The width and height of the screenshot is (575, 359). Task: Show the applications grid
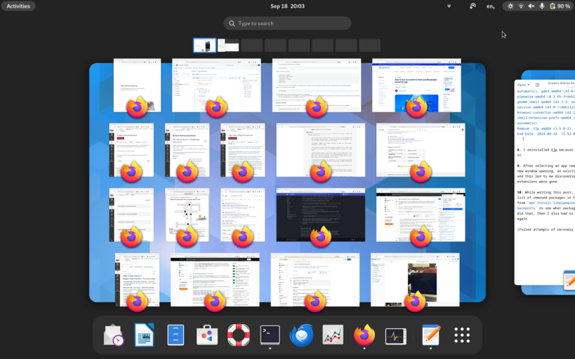click(462, 335)
